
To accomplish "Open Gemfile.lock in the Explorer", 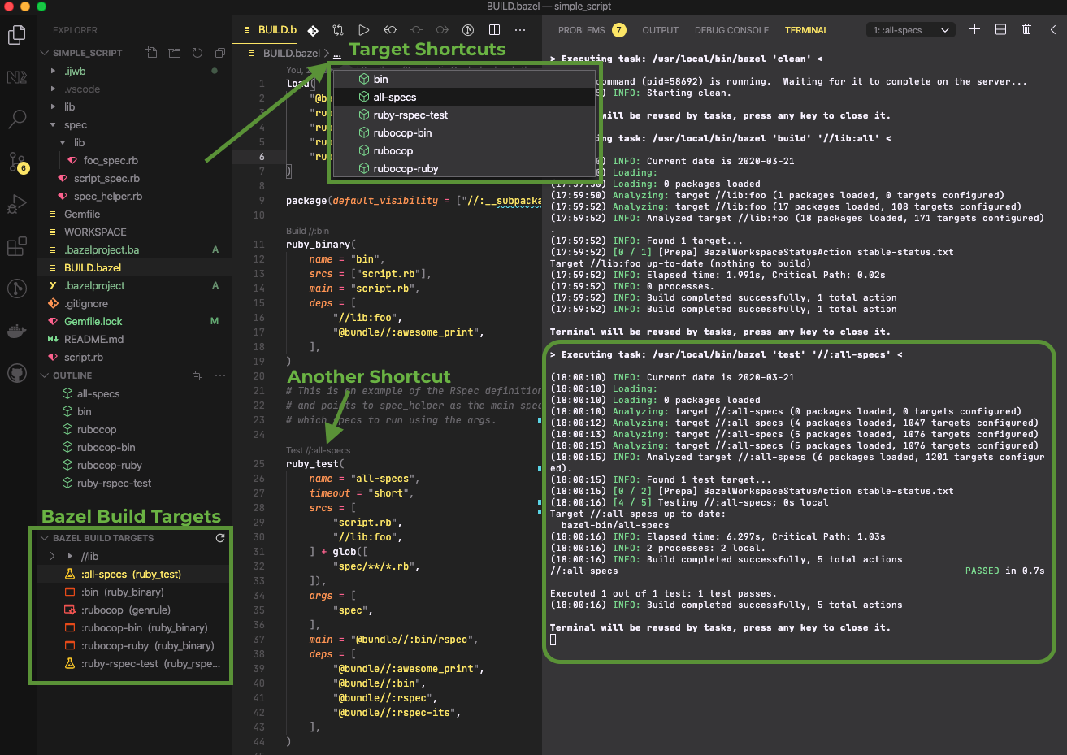I will 93,322.
